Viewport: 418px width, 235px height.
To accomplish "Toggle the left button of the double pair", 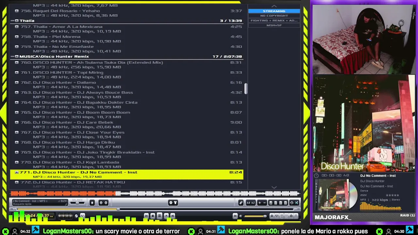I will pyautogui.click(x=101, y=203).
